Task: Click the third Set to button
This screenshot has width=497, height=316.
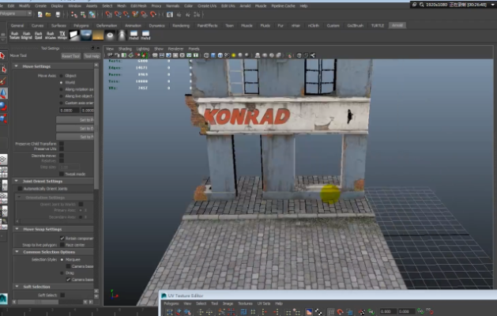Action: click(x=75, y=137)
